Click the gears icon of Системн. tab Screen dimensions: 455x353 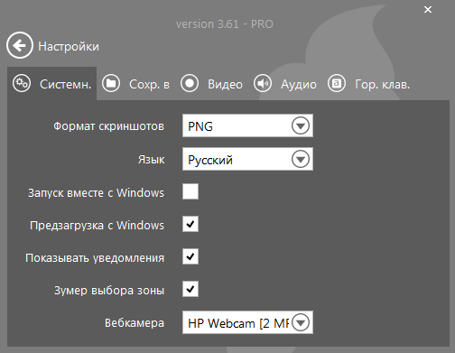(22, 83)
